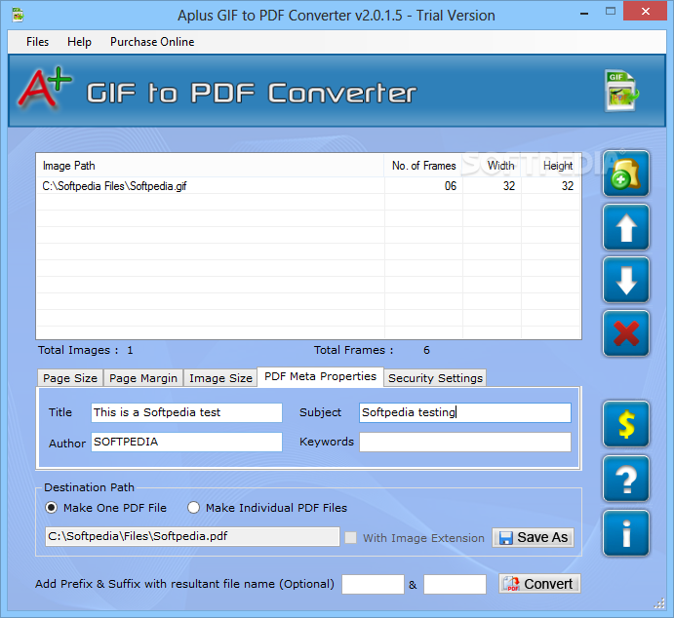Click into the Author field
The height and width of the screenshot is (618, 674).
[186, 442]
